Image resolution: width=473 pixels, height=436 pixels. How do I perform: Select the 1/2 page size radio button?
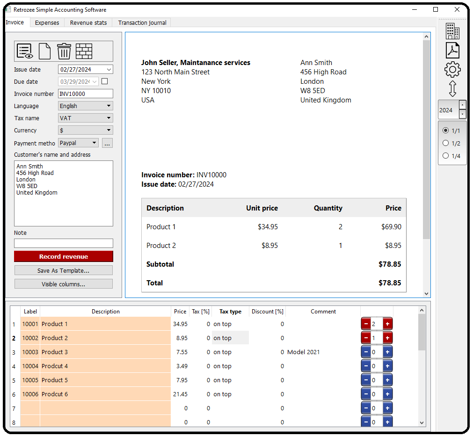[446, 143]
